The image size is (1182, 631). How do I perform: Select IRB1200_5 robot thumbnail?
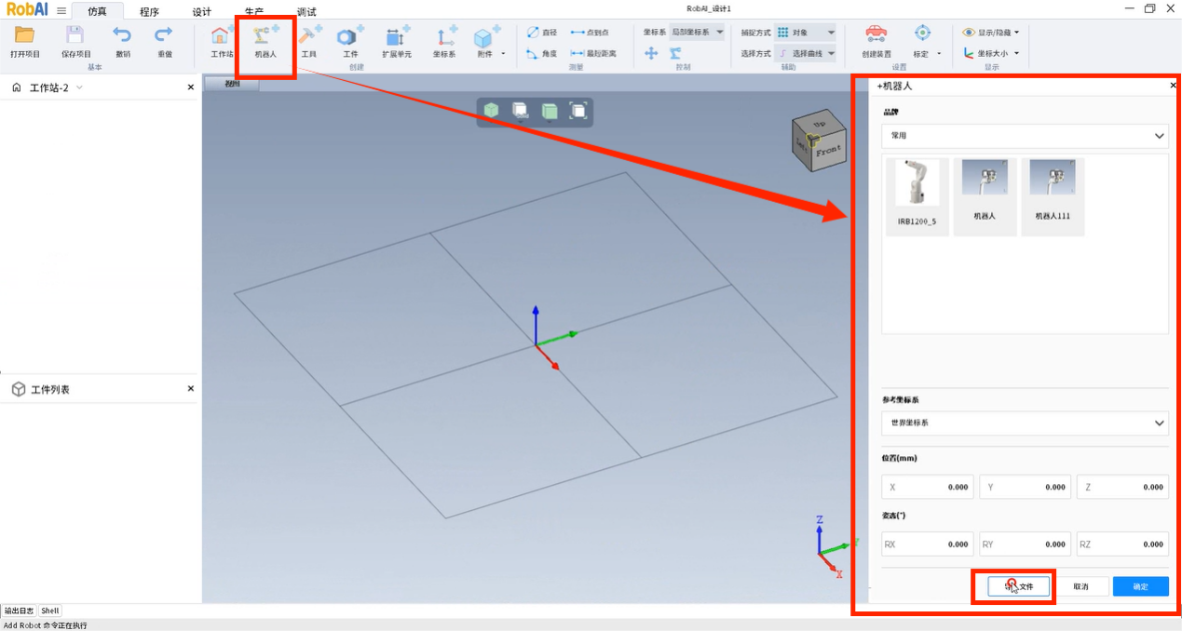[x=917, y=195]
